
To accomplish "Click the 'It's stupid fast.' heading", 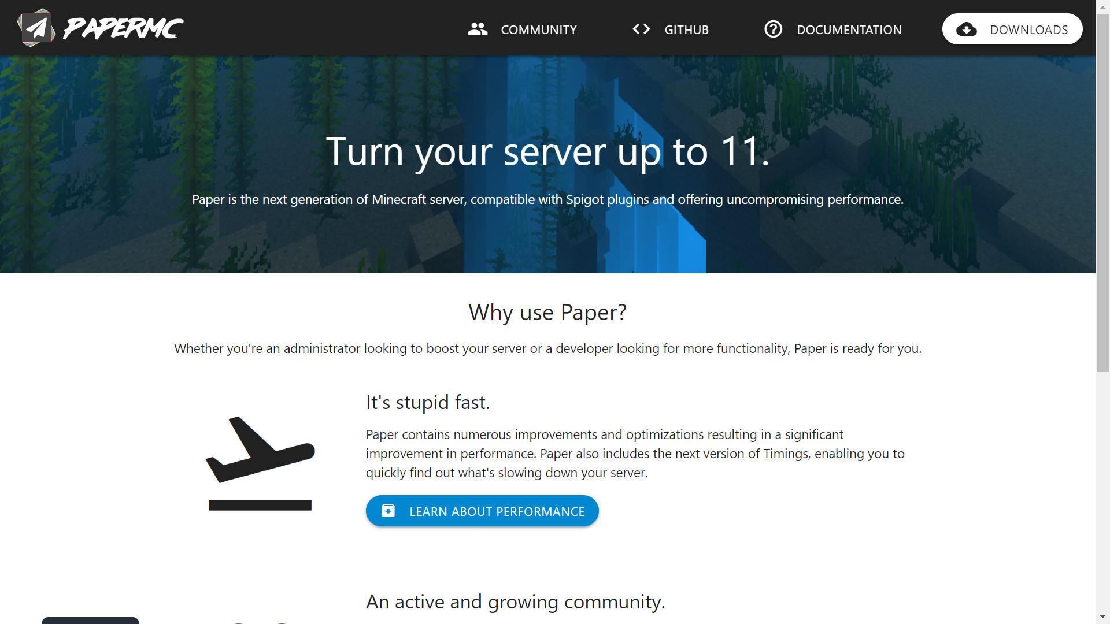I will [x=428, y=402].
